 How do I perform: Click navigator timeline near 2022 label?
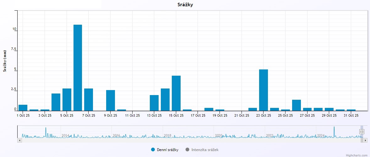(x=269, y=135)
